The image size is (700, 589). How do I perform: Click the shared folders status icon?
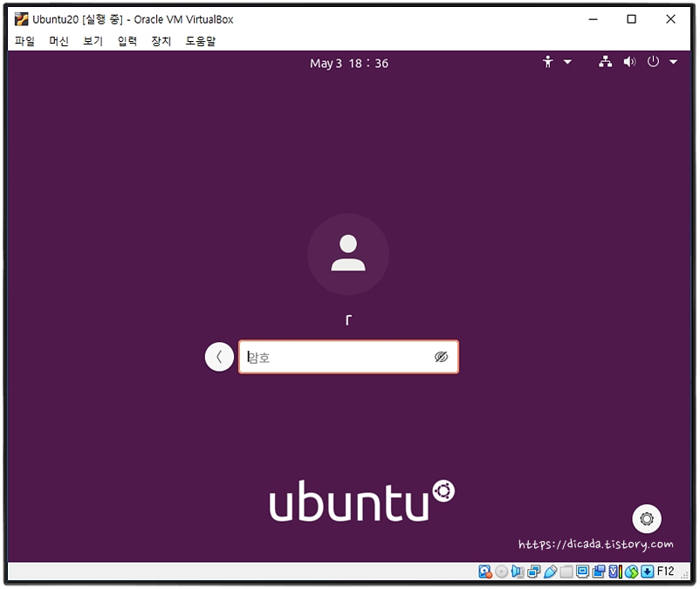coord(566,572)
